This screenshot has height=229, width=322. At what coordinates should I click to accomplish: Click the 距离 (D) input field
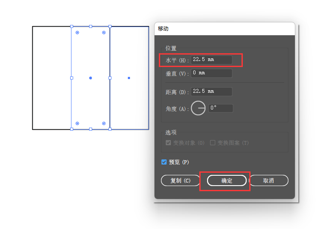pos(211,92)
